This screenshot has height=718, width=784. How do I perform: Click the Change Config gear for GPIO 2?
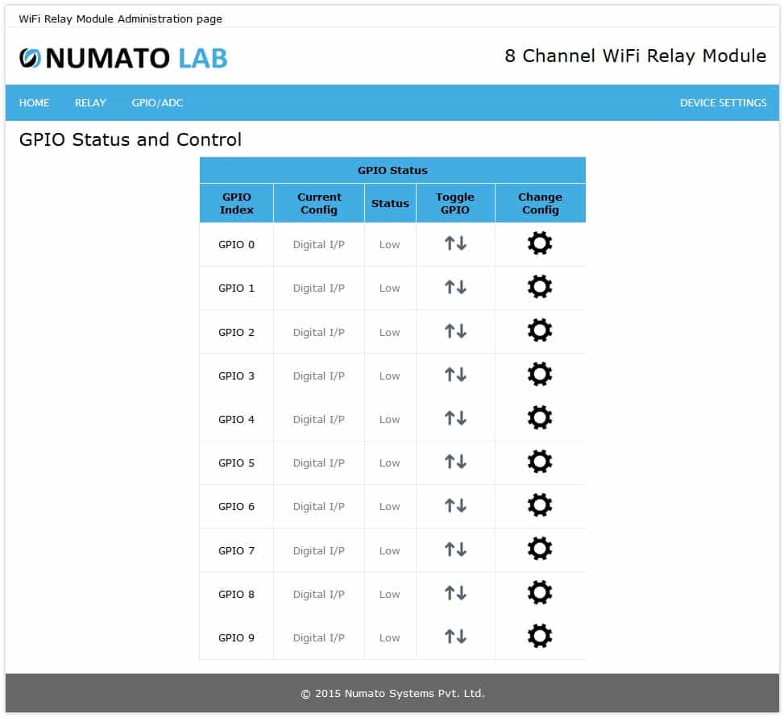coord(540,330)
